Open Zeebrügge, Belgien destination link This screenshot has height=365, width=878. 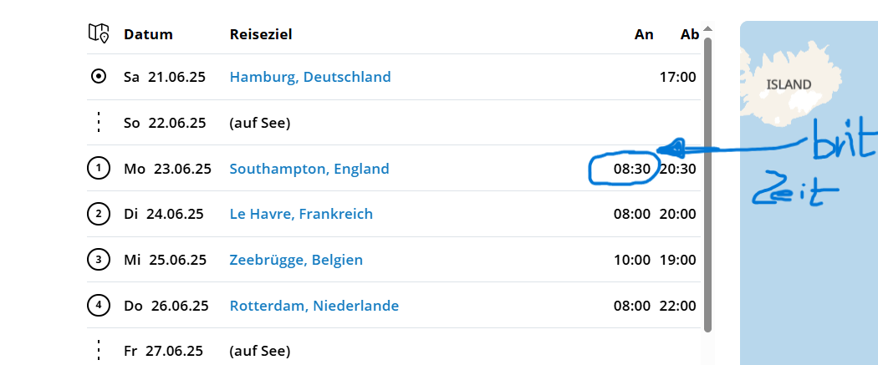pyautogui.click(x=296, y=260)
